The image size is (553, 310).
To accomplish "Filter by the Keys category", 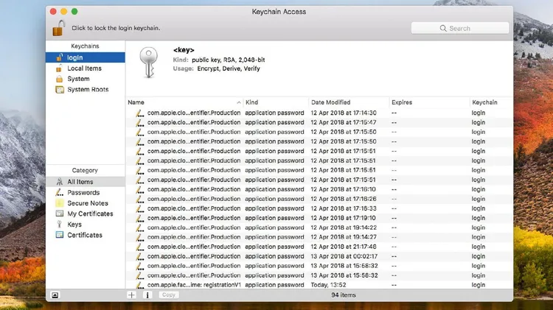I will pos(74,225).
